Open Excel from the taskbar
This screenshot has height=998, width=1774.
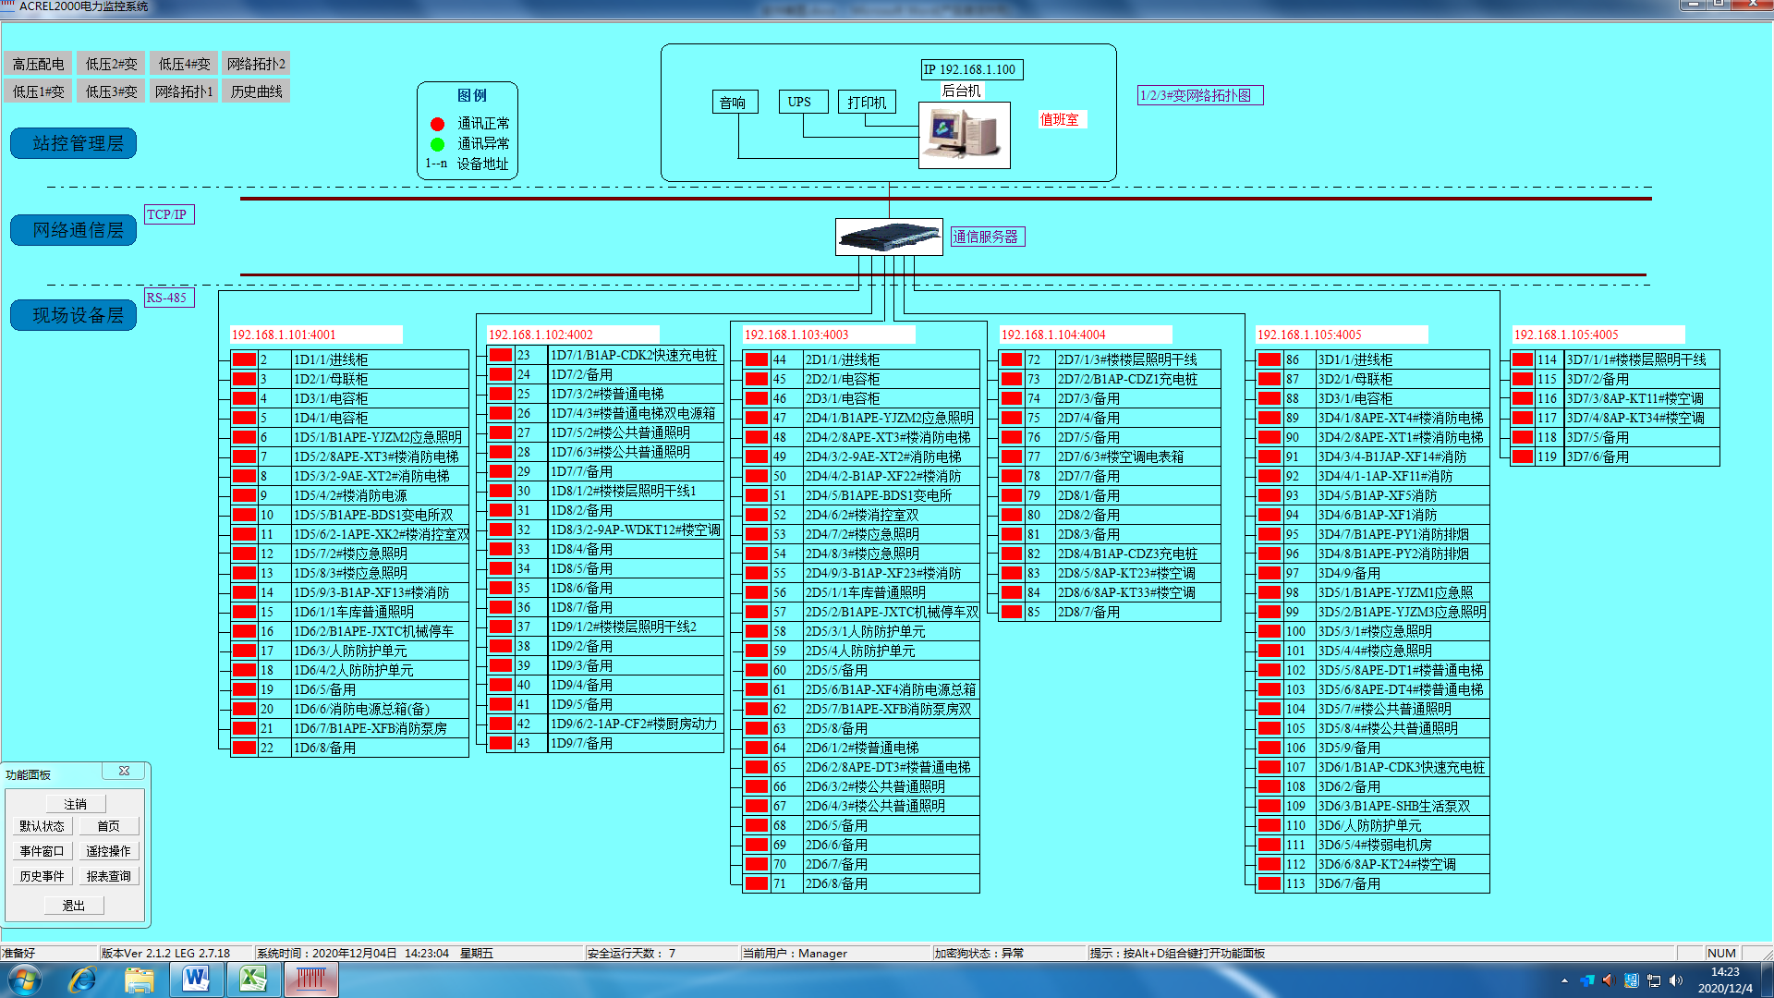coord(253,979)
